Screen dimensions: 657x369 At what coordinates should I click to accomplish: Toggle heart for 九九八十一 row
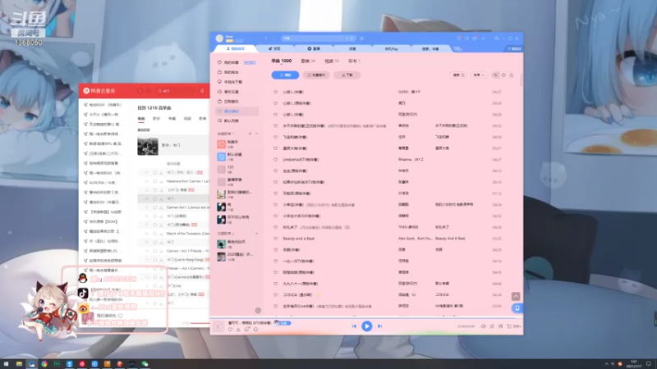(275, 284)
